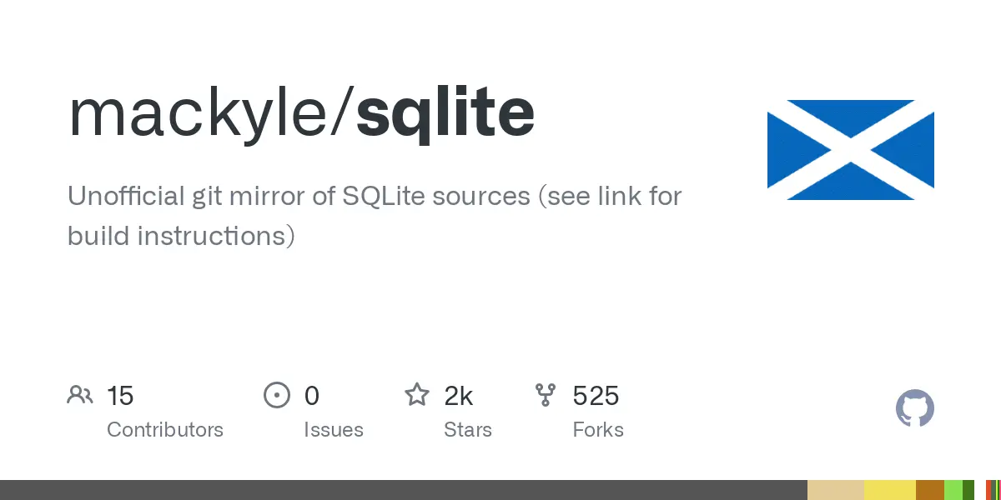
Task: Click the fork icon
Action: pos(546,395)
